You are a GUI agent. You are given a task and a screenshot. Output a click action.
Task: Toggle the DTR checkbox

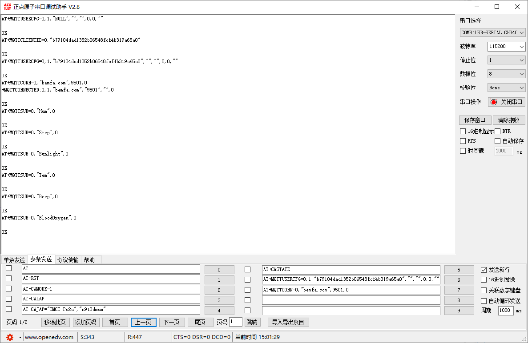click(498, 131)
